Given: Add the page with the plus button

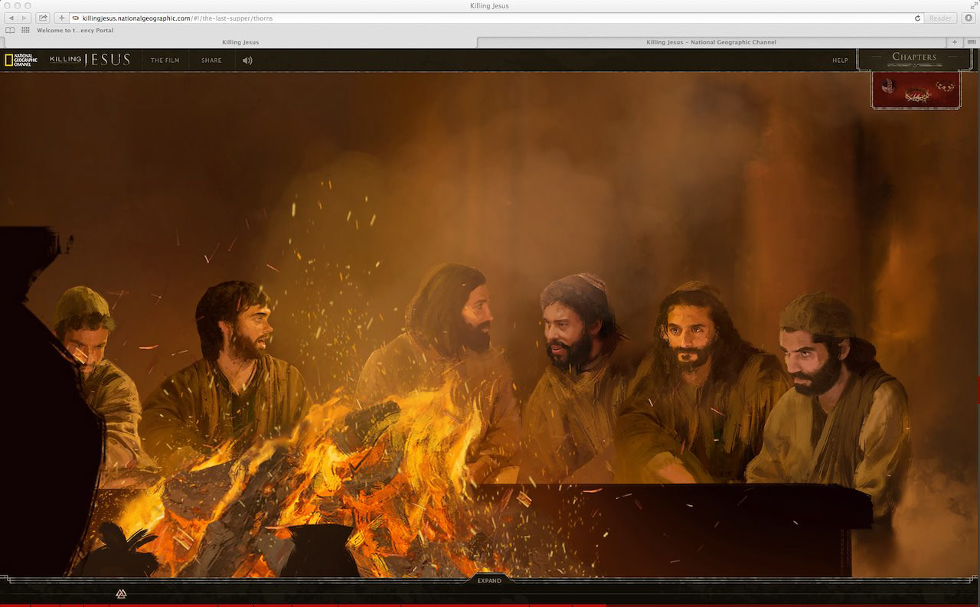Looking at the screenshot, I should (x=62, y=18).
